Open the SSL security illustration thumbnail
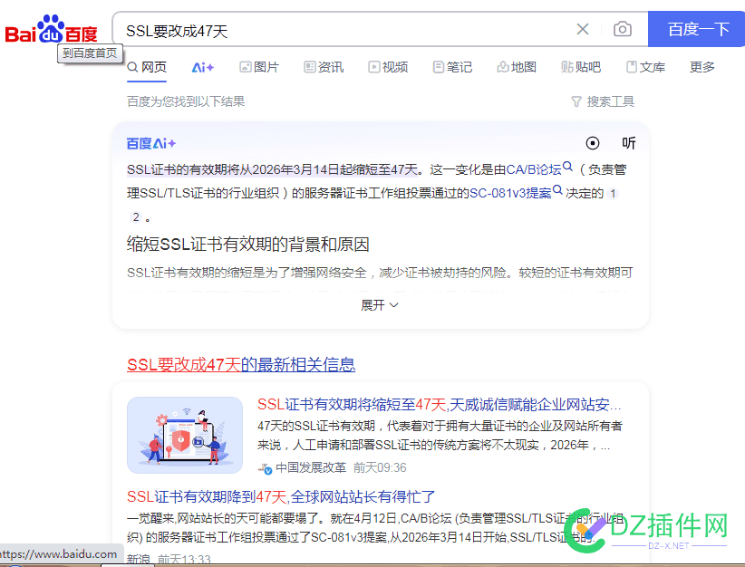 [x=185, y=435]
